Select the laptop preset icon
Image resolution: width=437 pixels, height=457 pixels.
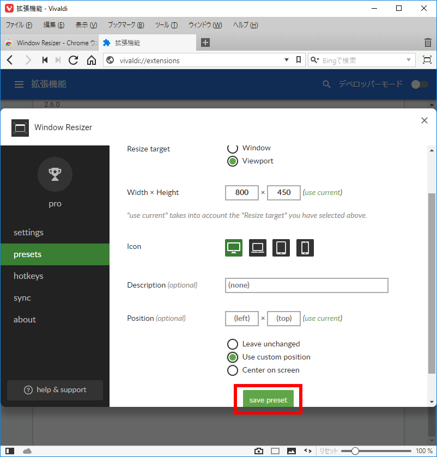tap(257, 248)
